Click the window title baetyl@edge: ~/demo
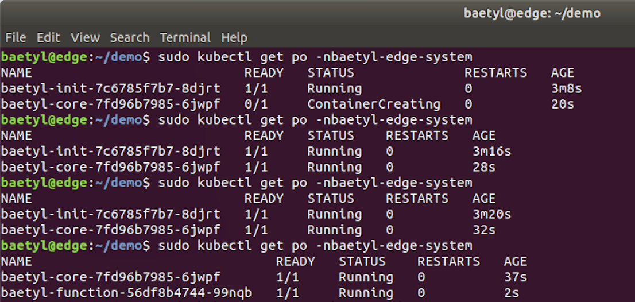Screen dimensions: 635x302 coord(532,13)
